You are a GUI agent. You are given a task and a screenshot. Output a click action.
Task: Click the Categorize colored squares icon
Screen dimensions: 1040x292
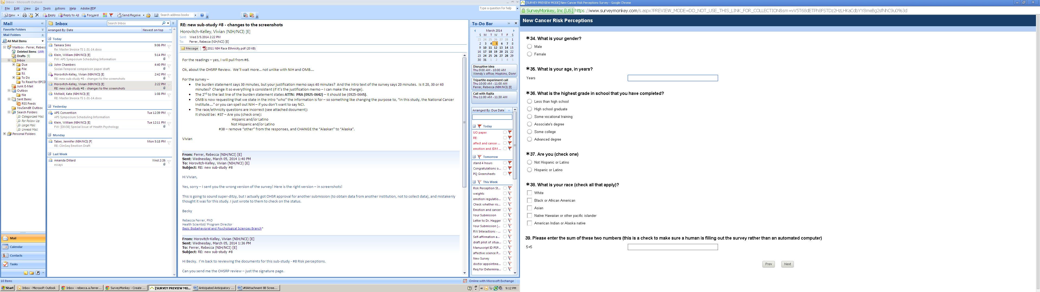105,15
